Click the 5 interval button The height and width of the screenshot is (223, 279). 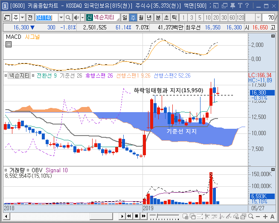click(x=200, y=17)
